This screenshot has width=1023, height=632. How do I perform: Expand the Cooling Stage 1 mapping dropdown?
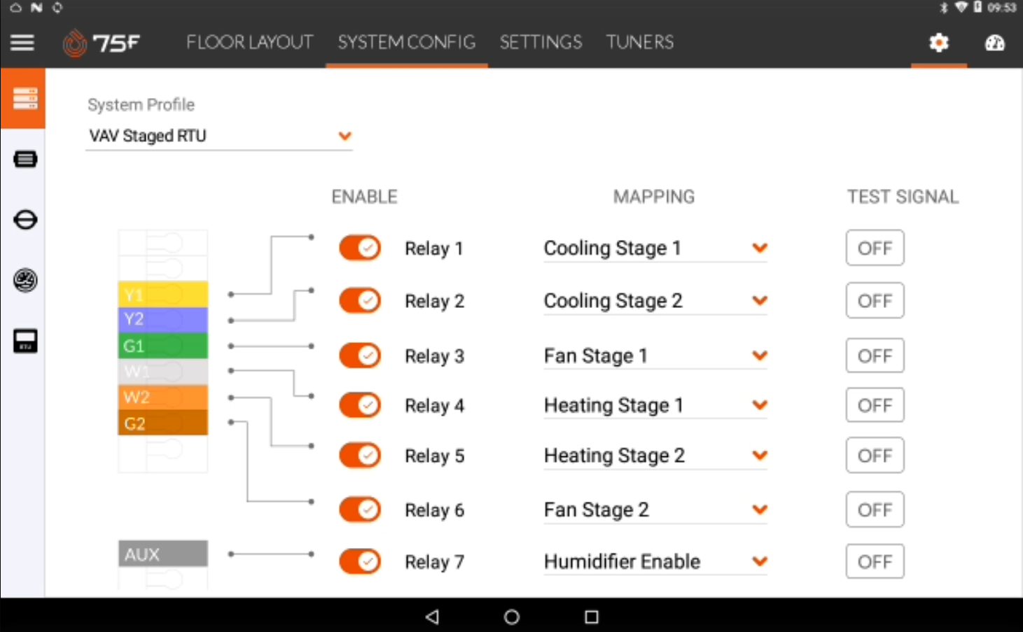point(760,248)
